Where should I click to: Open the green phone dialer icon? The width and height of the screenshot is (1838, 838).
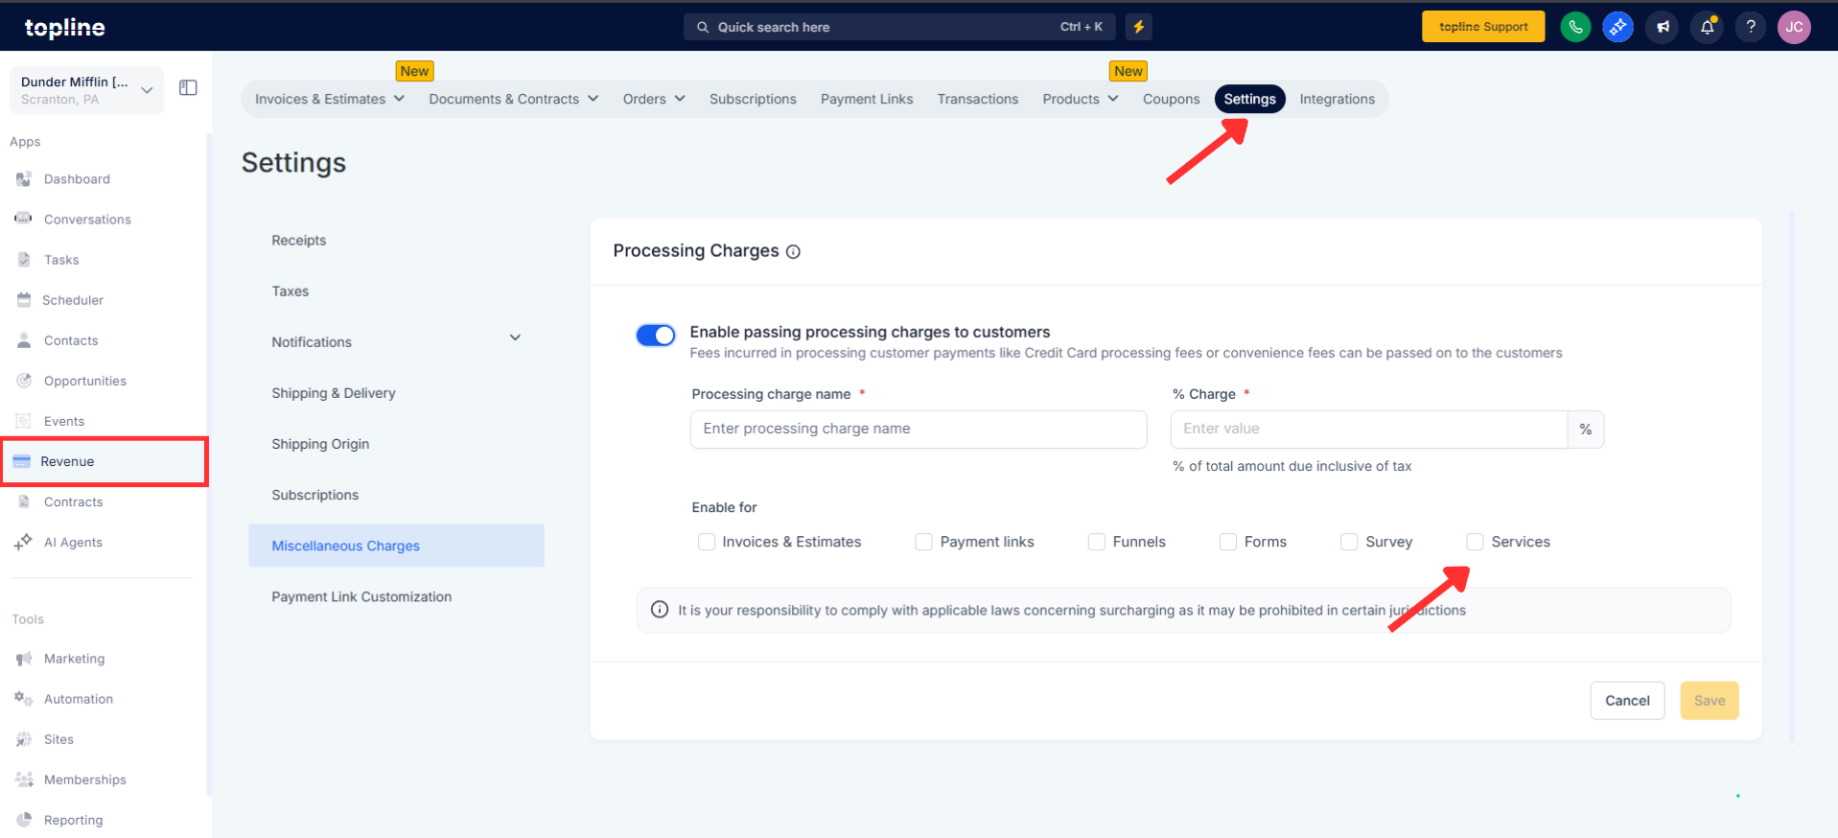pos(1575,27)
